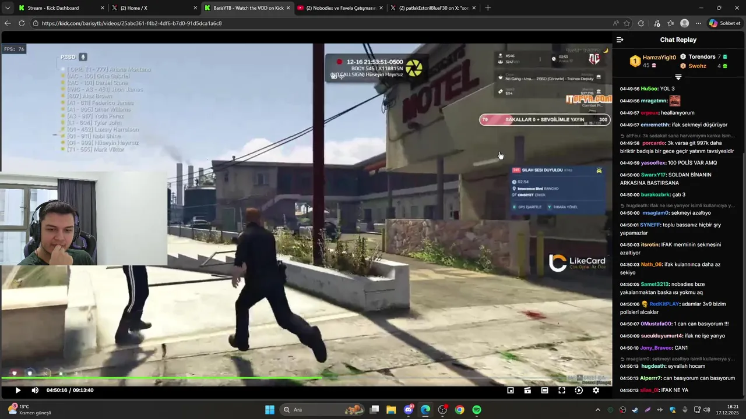This screenshot has width=746, height=419.
Task: Open Edge settings and more menu
Action: point(698,23)
